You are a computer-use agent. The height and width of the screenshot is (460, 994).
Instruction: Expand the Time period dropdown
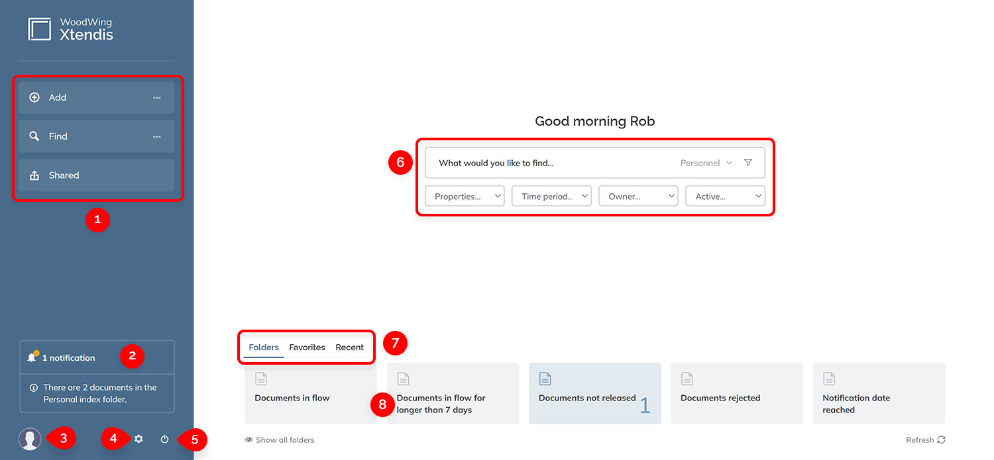click(x=551, y=196)
